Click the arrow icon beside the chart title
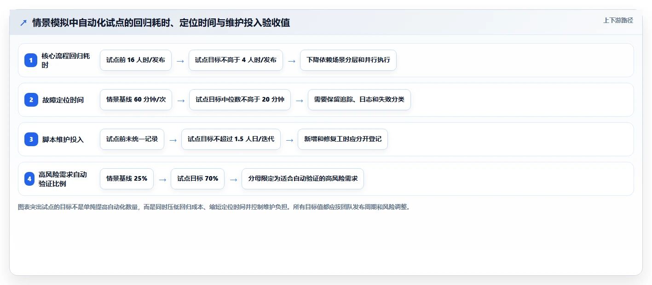The width and height of the screenshot is (652, 285). click(23, 23)
